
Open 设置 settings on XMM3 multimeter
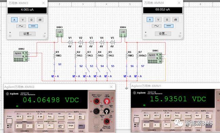[x=27, y=34]
